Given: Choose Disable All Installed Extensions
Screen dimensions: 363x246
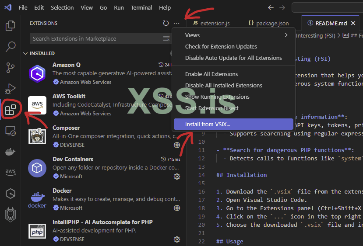Looking at the screenshot, I should [x=233, y=85].
